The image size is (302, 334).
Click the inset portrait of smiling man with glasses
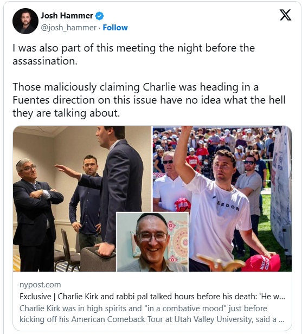(152, 242)
